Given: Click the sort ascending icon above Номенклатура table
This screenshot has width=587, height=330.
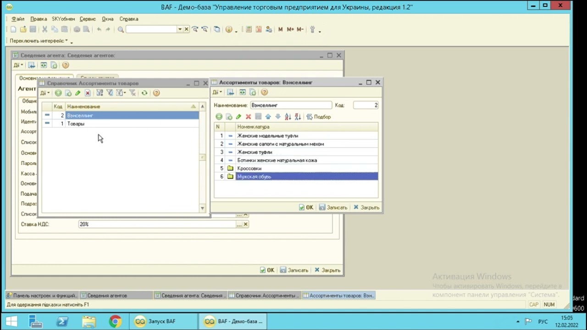Looking at the screenshot, I should coord(288,117).
